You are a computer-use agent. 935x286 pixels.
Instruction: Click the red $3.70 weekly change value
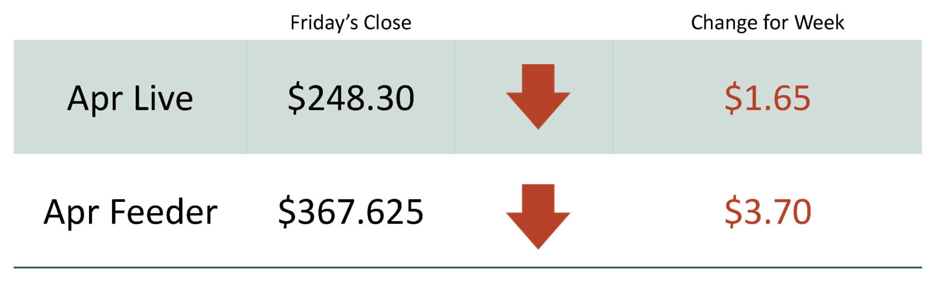tap(767, 212)
